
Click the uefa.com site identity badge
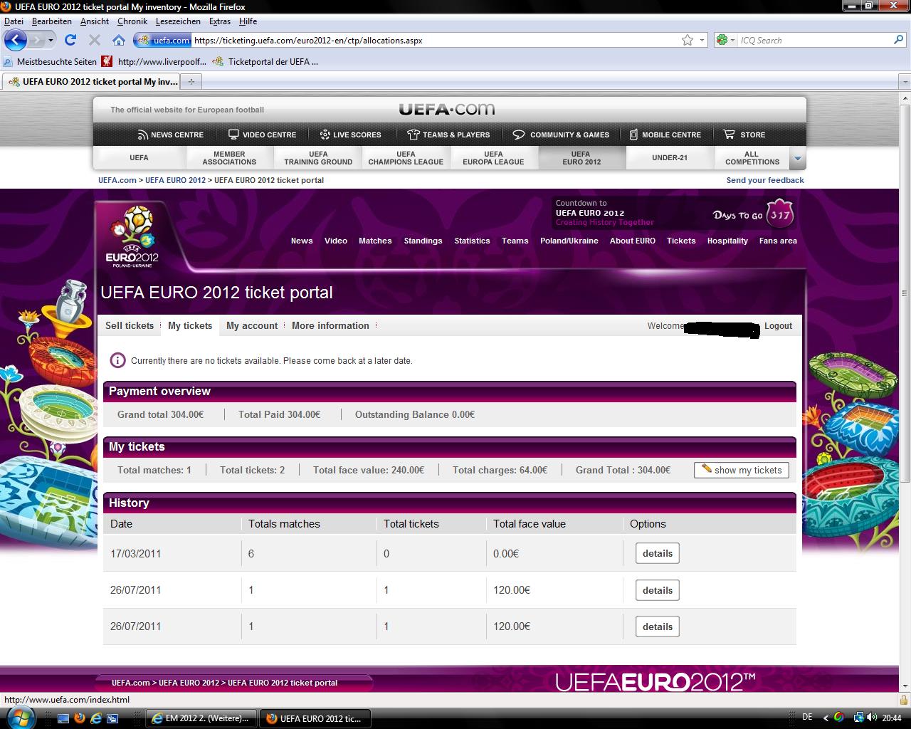click(163, 40)
